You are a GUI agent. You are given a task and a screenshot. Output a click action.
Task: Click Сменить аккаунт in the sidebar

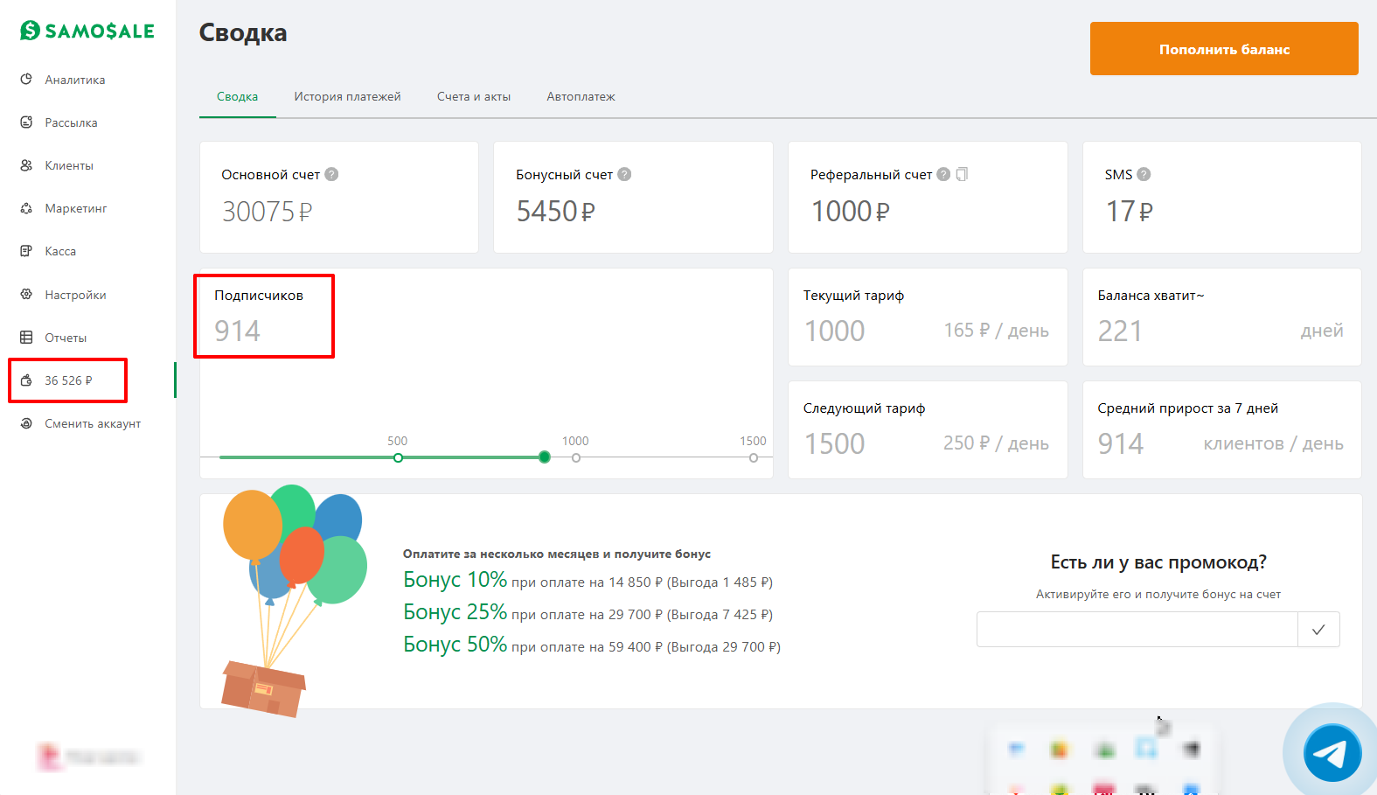[x=92, y=423]
